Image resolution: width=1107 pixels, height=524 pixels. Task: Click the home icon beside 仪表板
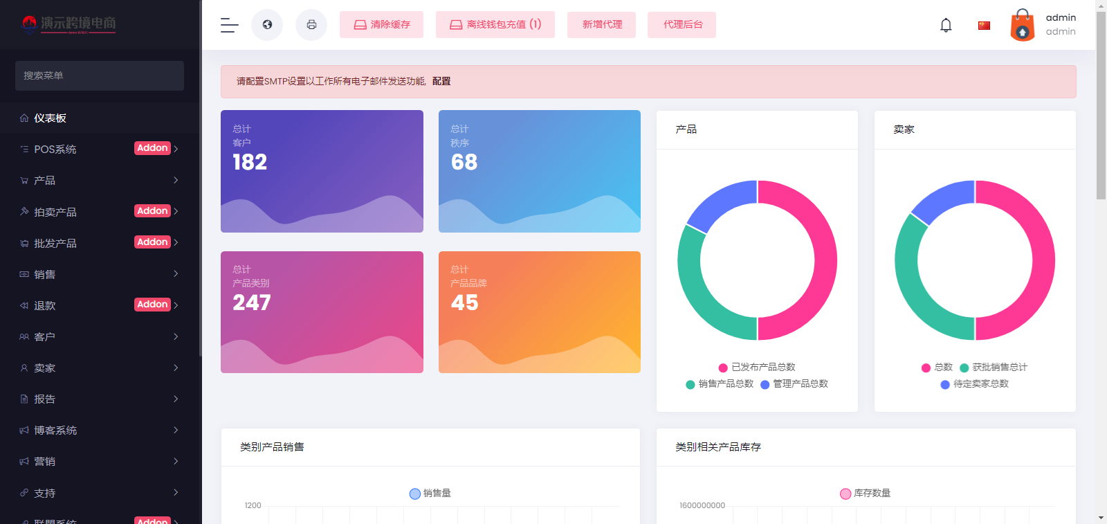24,118
